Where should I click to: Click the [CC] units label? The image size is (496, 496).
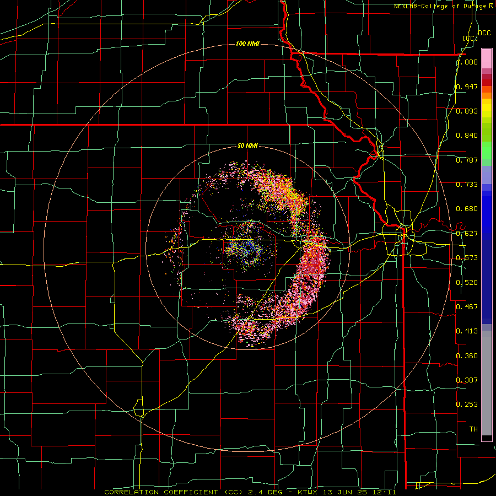471,38
